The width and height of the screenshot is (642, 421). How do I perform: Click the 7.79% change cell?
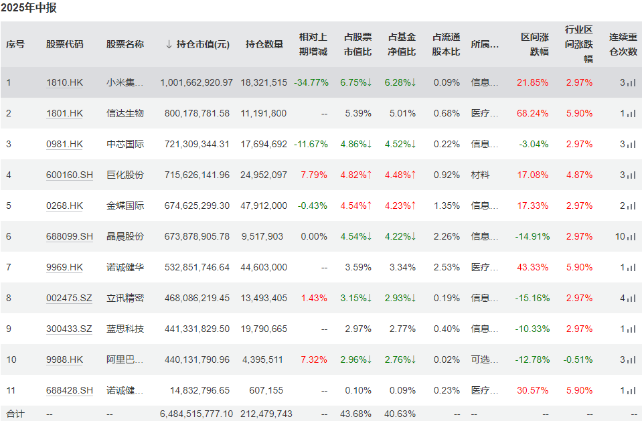pyautogui.click(x=314, y=175)
